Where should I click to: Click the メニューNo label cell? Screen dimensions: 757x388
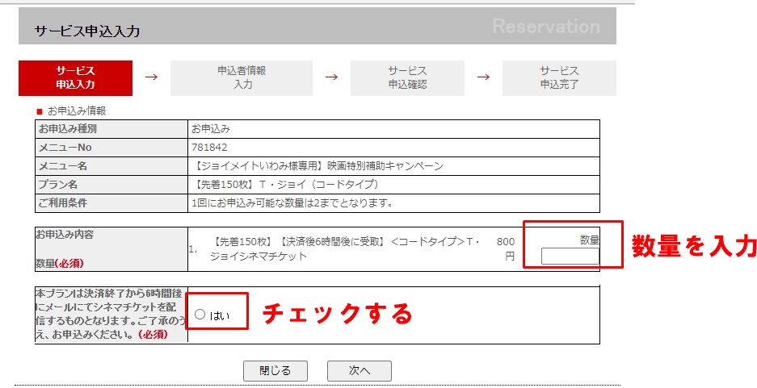tap(111, 148)
